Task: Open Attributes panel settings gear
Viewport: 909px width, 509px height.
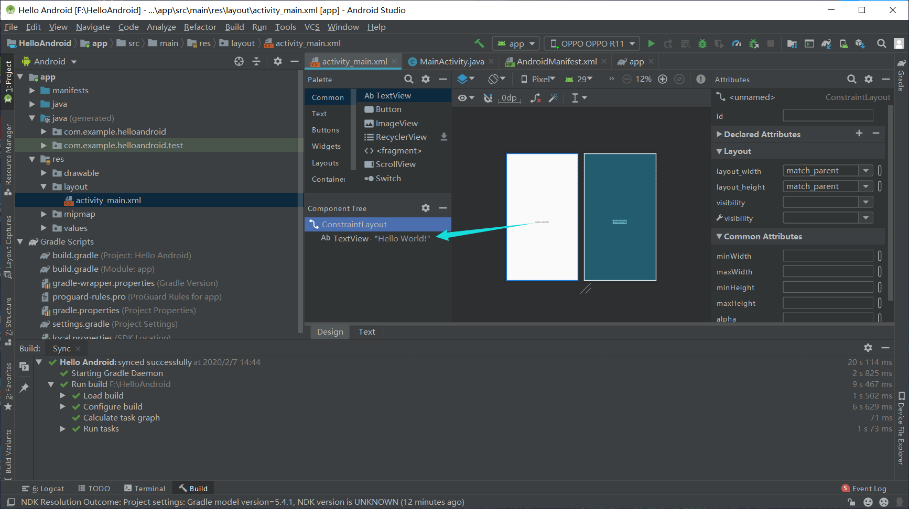Action: (x=869, y=79)
